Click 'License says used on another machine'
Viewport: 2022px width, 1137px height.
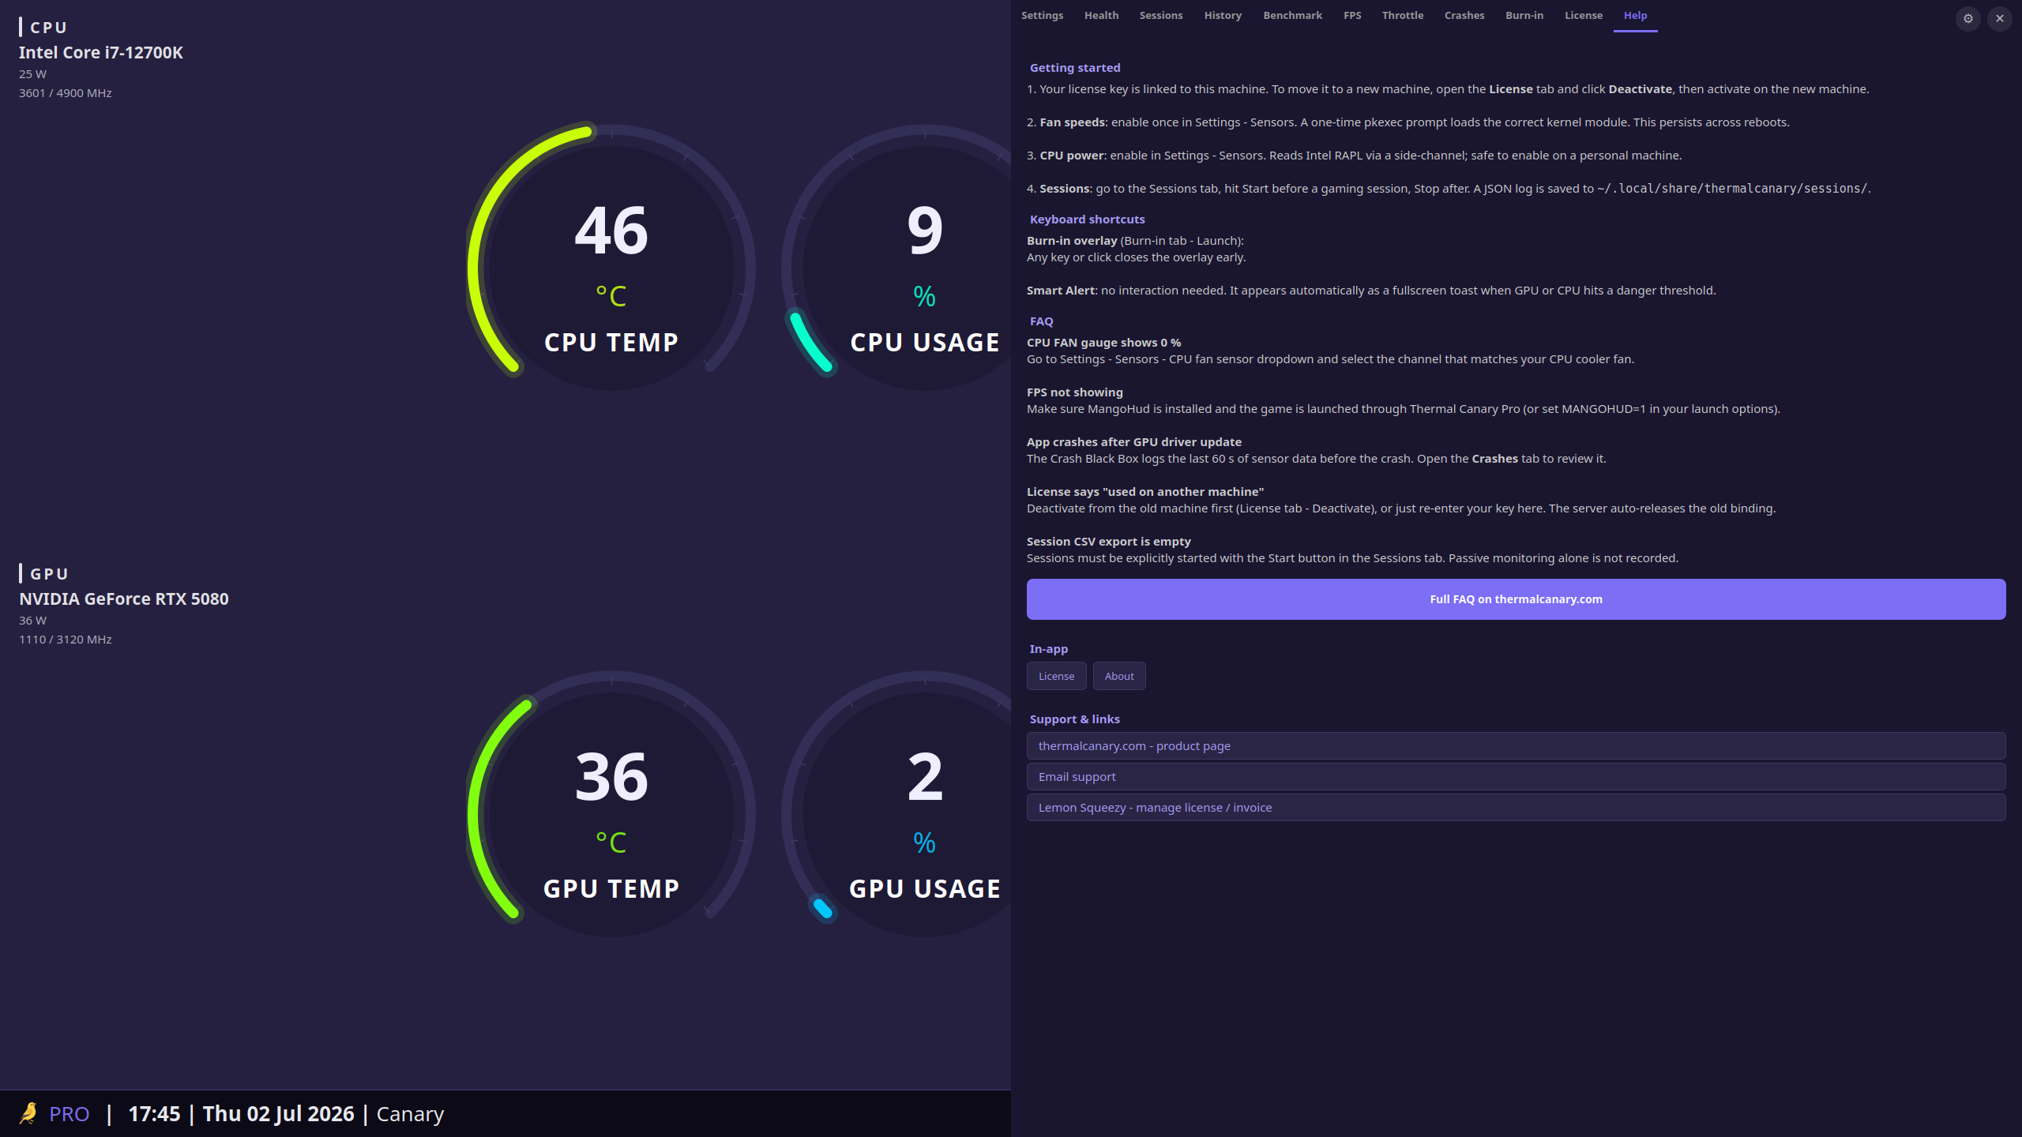[x=1144, y=492]
